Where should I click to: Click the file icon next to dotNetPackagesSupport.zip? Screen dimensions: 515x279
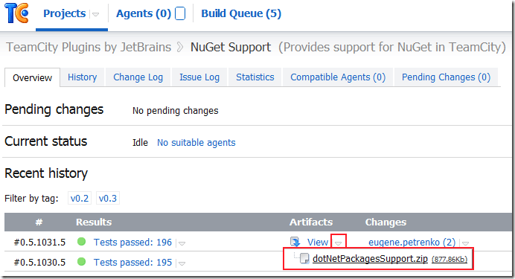[x=304, y=259]
